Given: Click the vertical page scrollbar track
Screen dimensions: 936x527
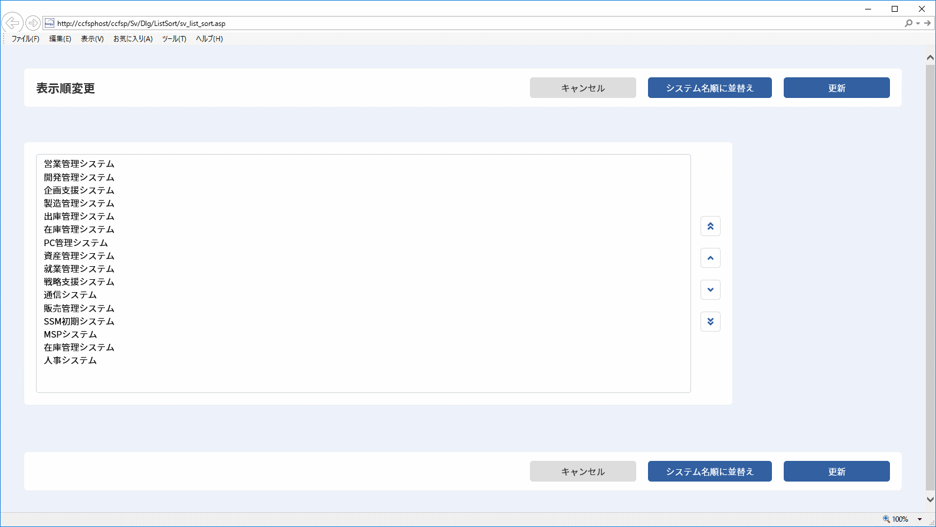Looking at the screenshot, I should coord(930,279).
